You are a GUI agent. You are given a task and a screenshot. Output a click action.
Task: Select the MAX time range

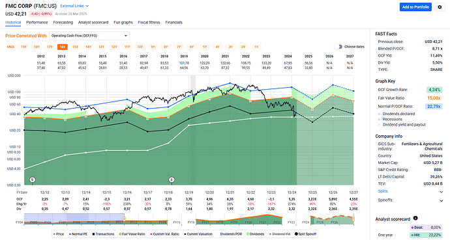[10, 47]
